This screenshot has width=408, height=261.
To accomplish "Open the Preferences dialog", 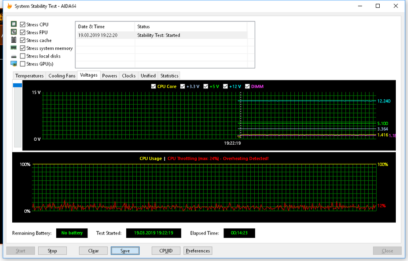I will point(198,251).
